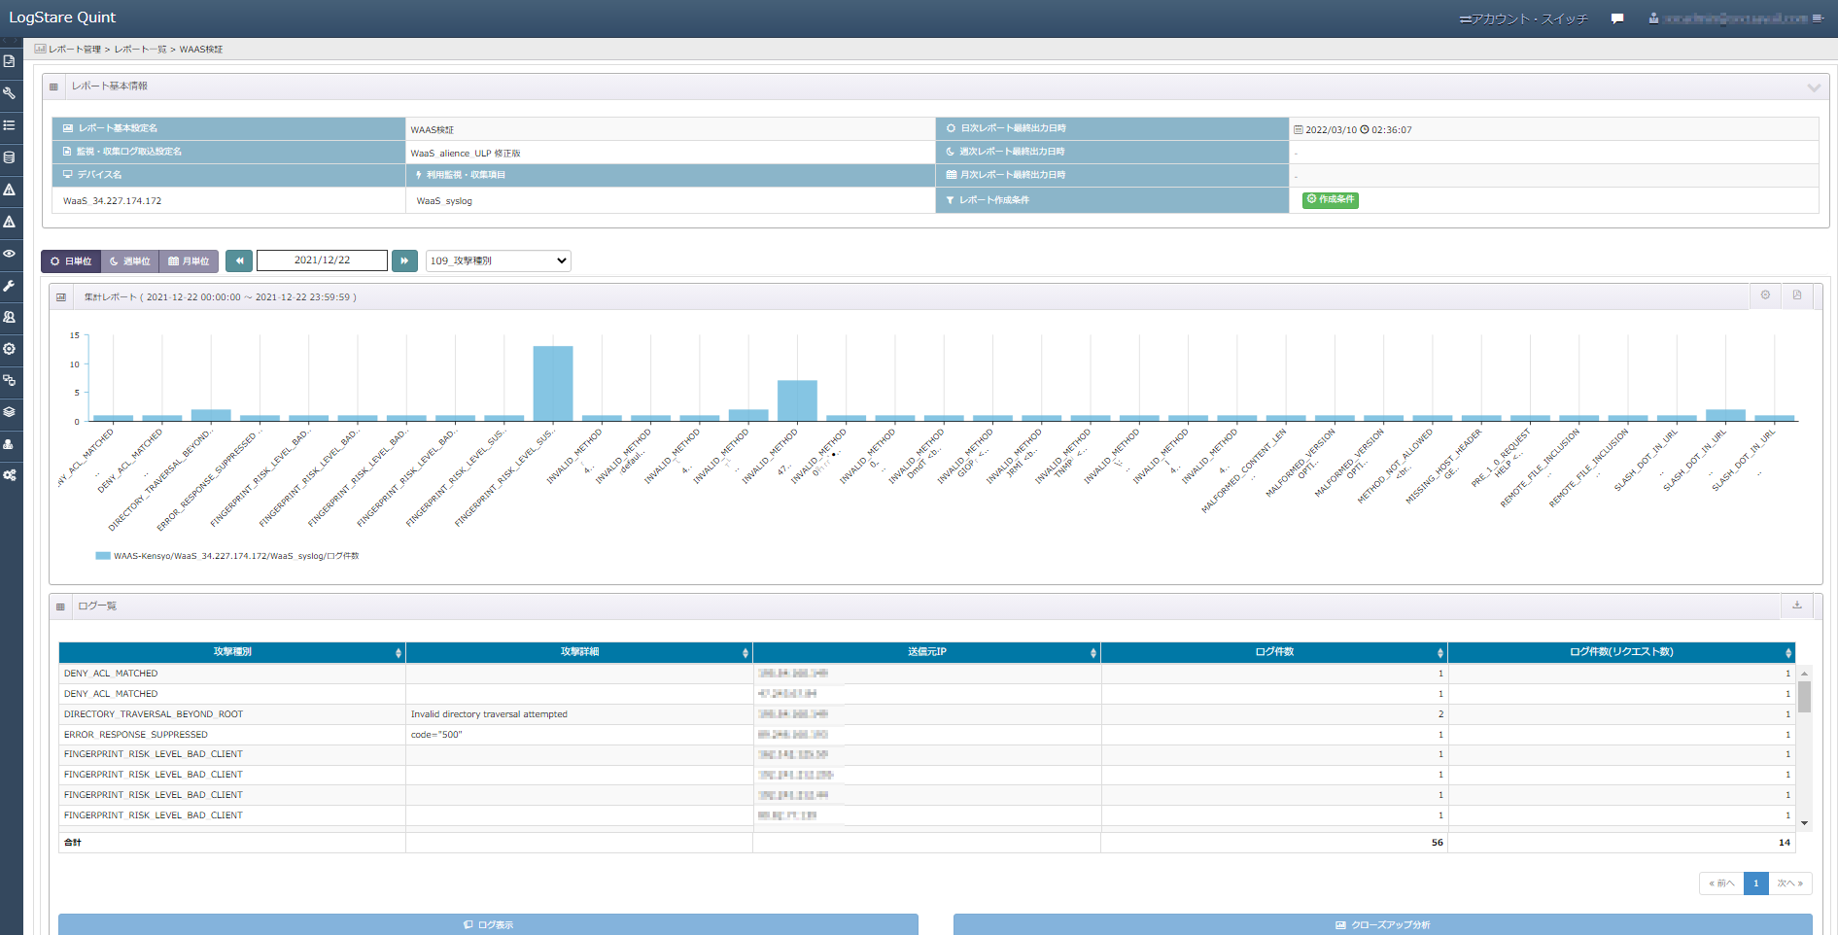The width and height of the screenshot is (1838, 935).
Task: Export the chart as PDF using the PDF icon
Action: (x=1797, y=295)
